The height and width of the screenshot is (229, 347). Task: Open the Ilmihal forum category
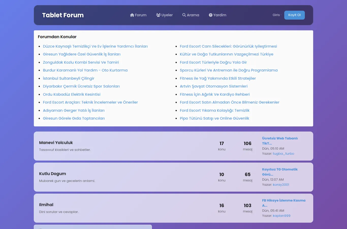(x=46, y=205)
